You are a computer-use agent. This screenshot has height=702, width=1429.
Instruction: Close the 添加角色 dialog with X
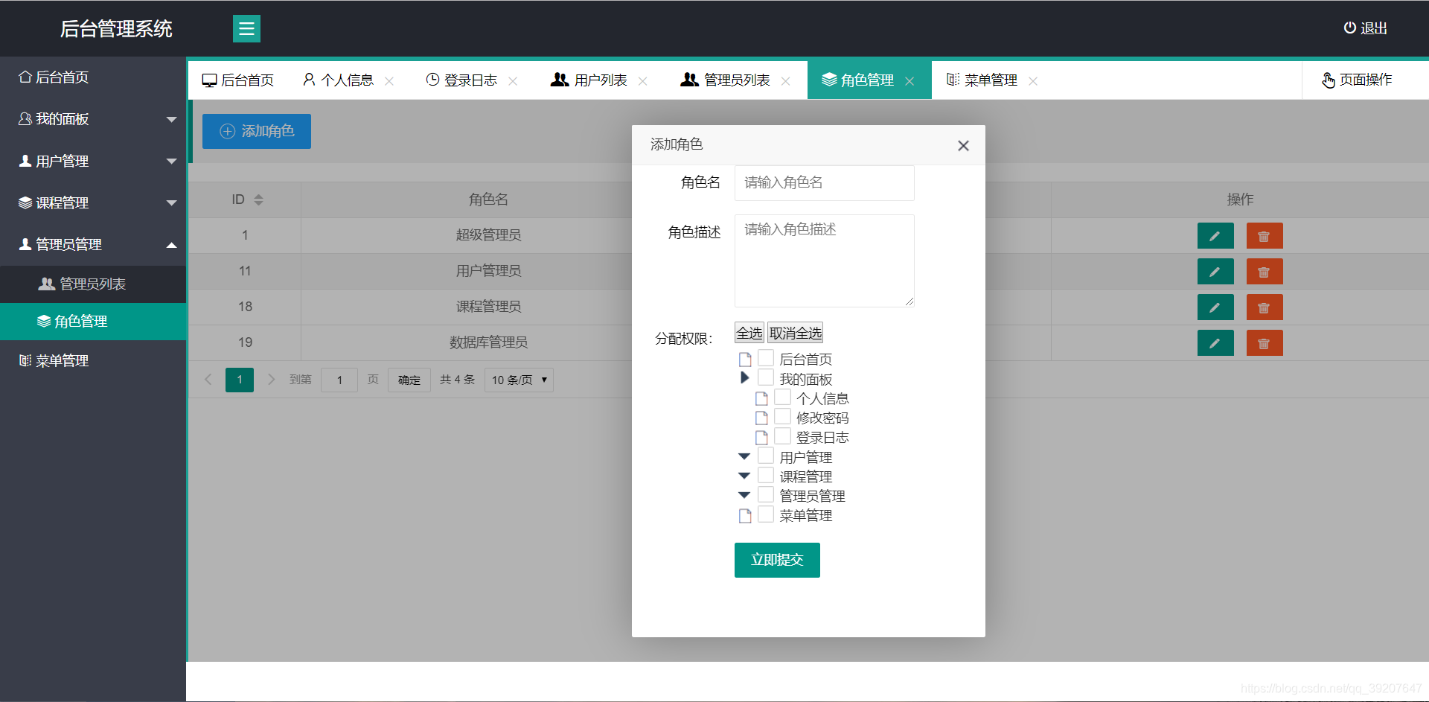[x=963, y=146]
